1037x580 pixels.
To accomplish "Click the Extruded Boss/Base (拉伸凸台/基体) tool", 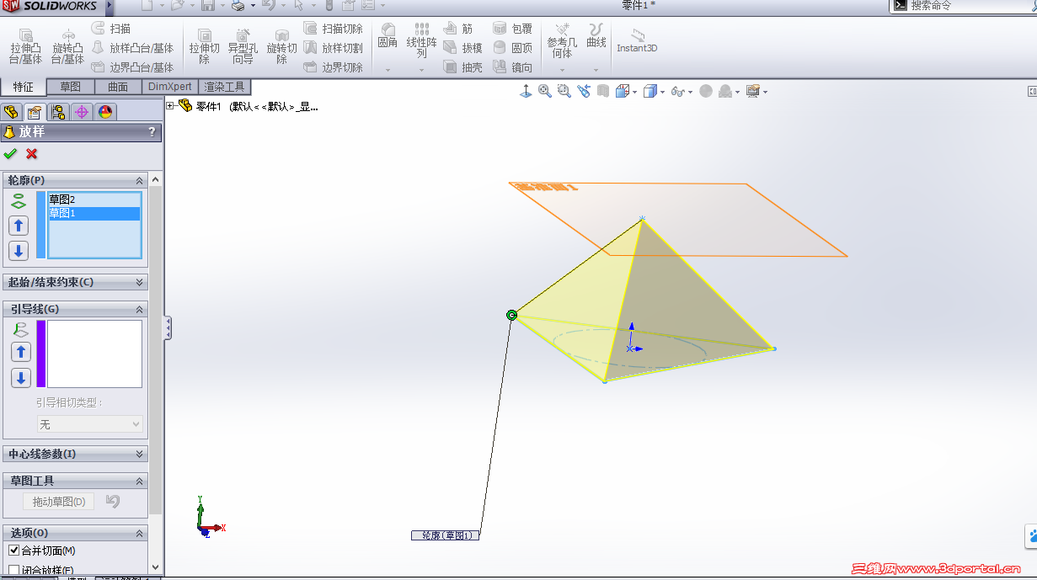I will (25, 46).
